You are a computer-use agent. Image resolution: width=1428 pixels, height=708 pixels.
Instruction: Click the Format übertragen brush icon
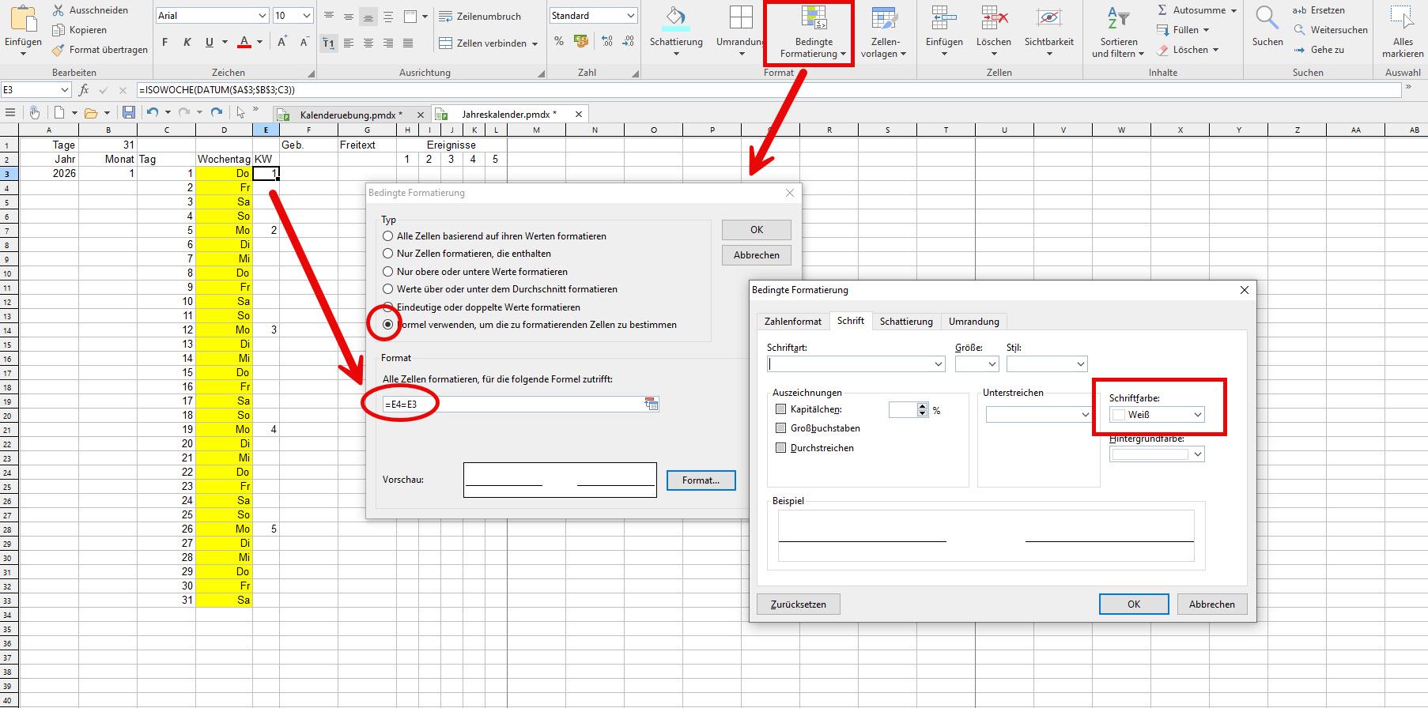coord(59,50)
